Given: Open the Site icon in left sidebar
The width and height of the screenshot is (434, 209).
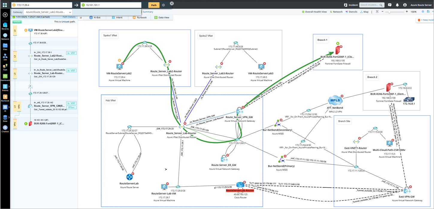Looking at the screenshot, I should [5, 57].
